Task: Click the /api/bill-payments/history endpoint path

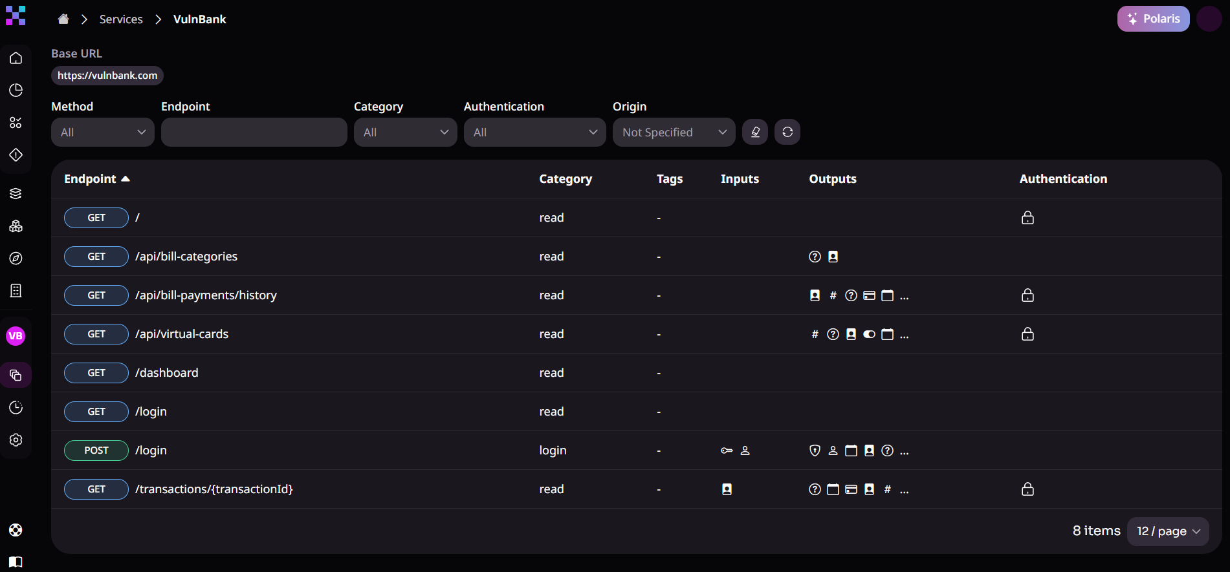Action: (x=206, y=295)
